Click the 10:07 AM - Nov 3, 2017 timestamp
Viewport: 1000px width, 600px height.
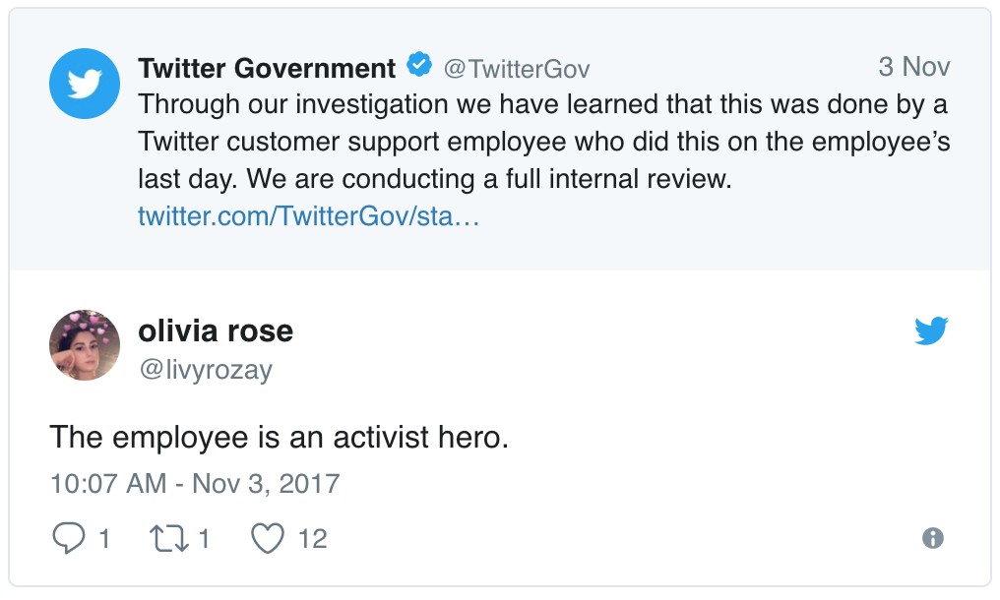point(195,484)
